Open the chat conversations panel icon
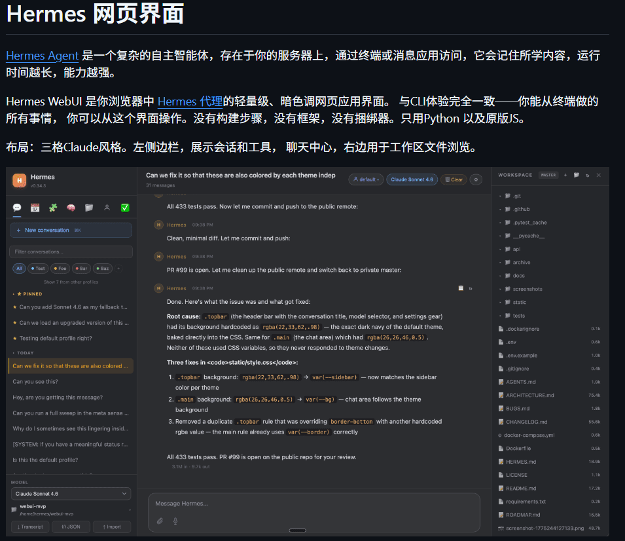This screenshot has width=625, height=541. [17, 208]
